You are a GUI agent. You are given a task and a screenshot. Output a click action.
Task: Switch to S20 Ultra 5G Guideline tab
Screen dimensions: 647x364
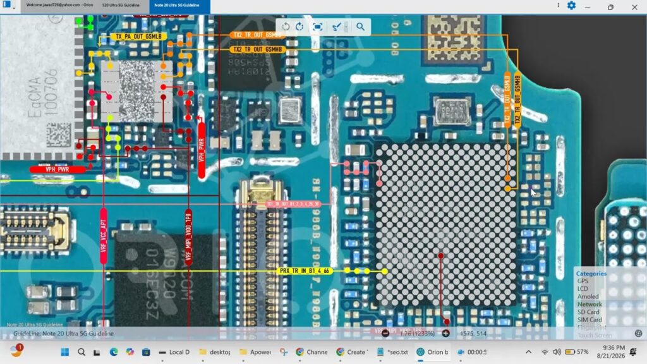pyautogui.click(x=121, y=5)
